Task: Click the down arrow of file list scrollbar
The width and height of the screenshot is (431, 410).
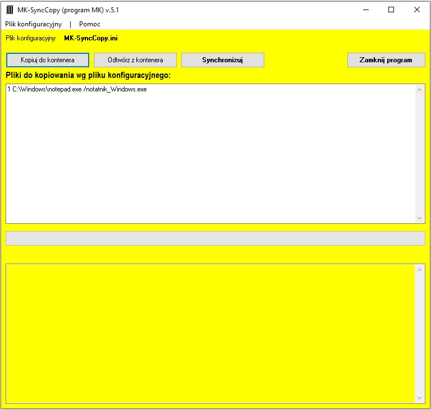Action: [x=420, y=218]
